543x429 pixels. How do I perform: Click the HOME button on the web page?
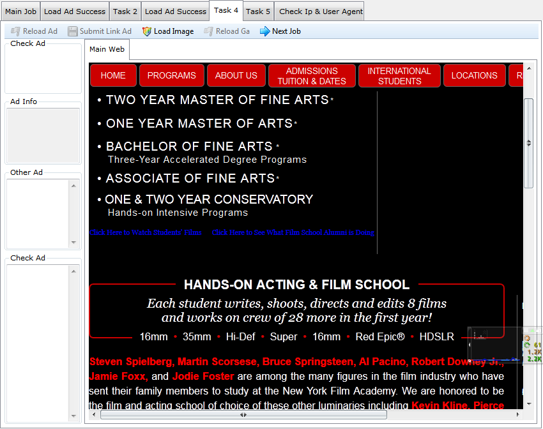(x=113, y=75)
